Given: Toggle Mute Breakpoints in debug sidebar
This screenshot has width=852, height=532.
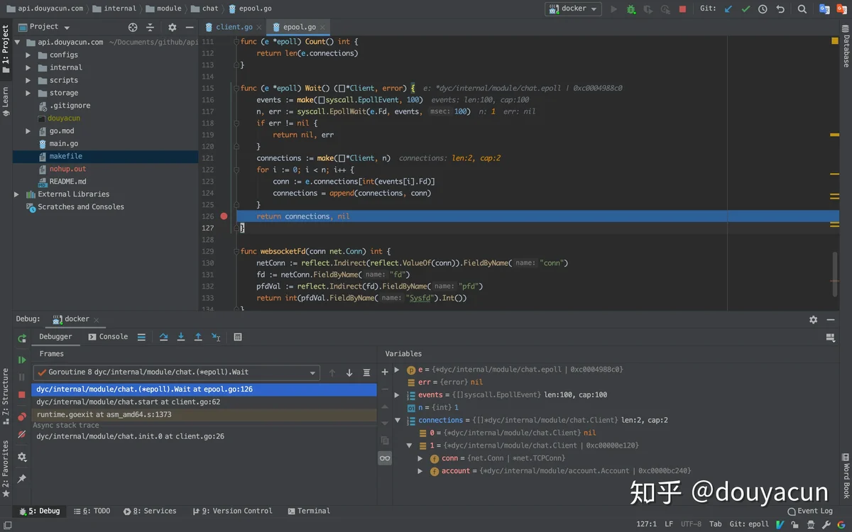Looking at the screenshot, I should tap(22, 434).
